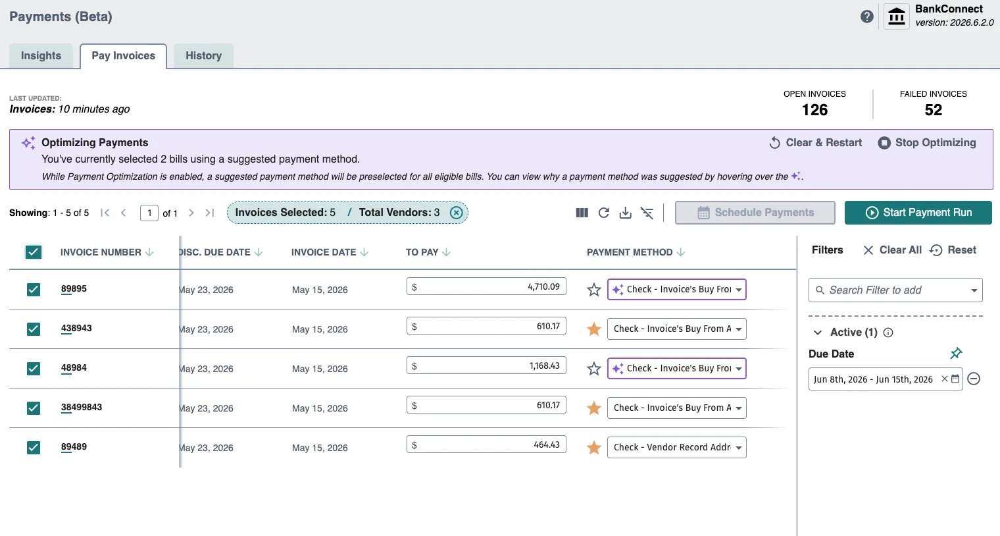Click the column chooser icon
1000x536 pixels.
[x=582, y=213]
